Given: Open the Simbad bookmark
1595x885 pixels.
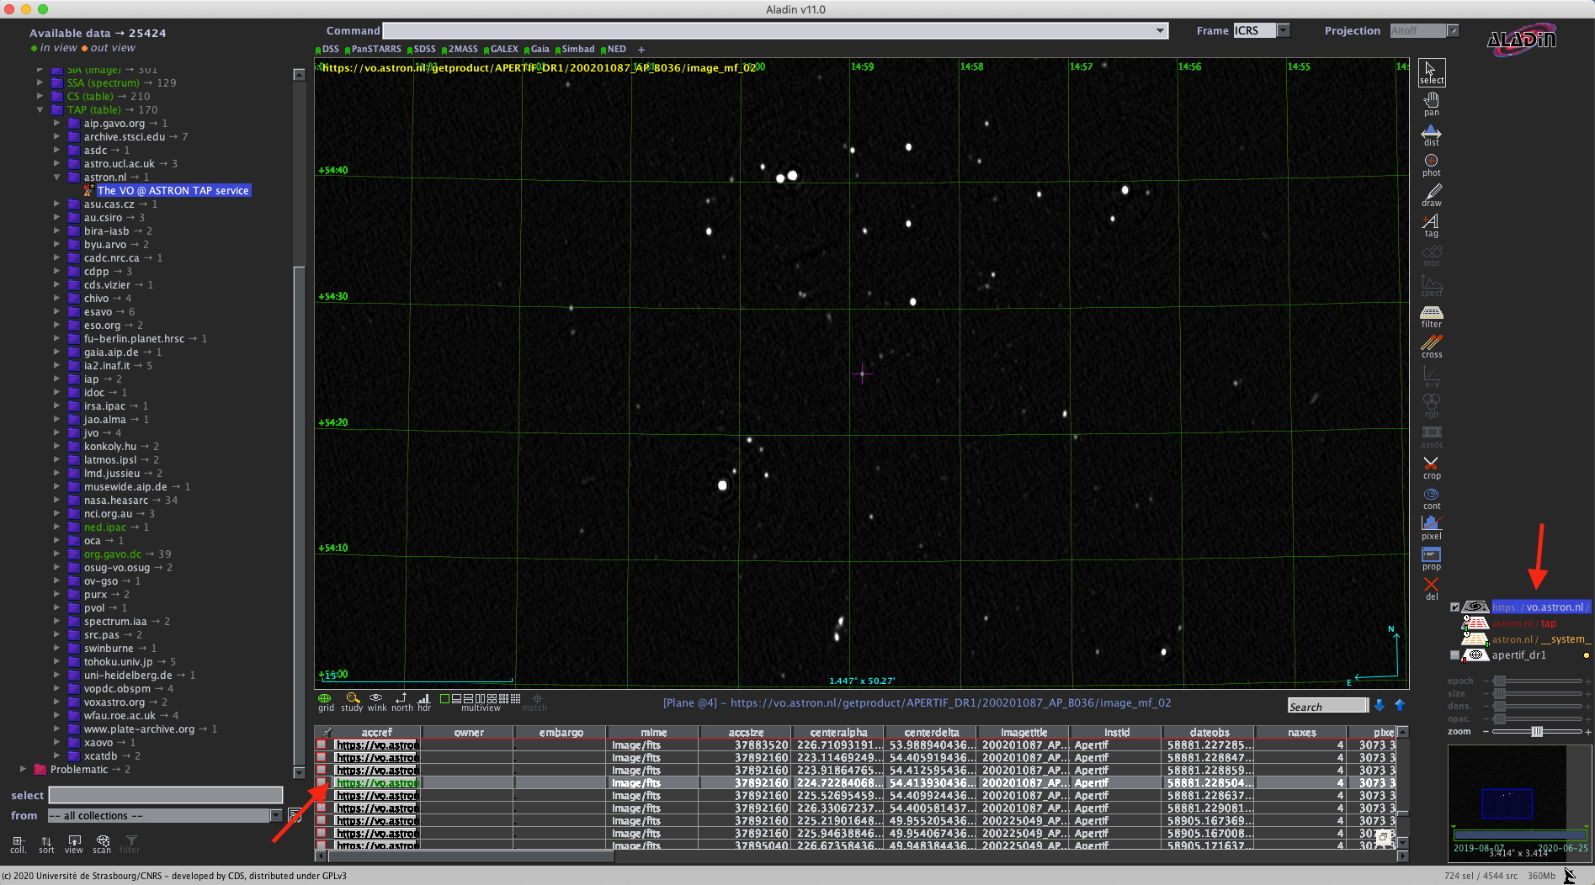Looking at the screenshot, I should tap(574, 50).
